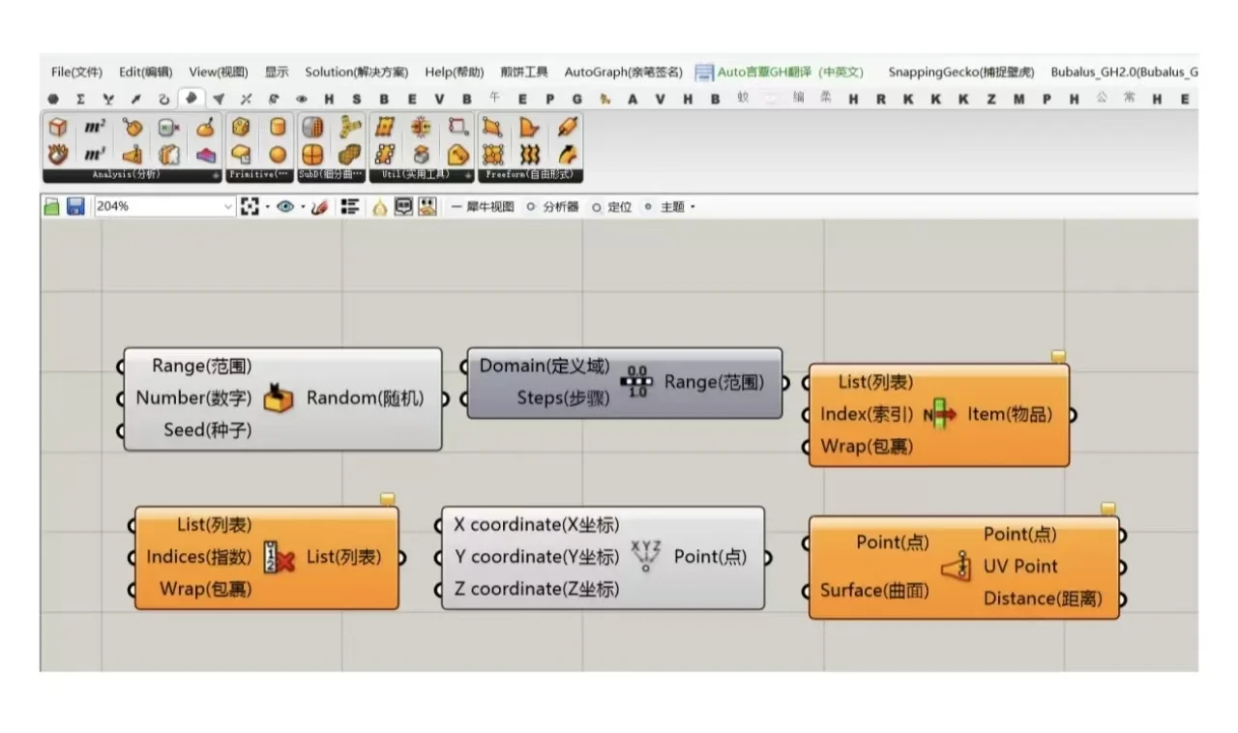Screen dimensions: 1238x733
Task: Click the Random component's box icon
Action: [x=279, y=398]
